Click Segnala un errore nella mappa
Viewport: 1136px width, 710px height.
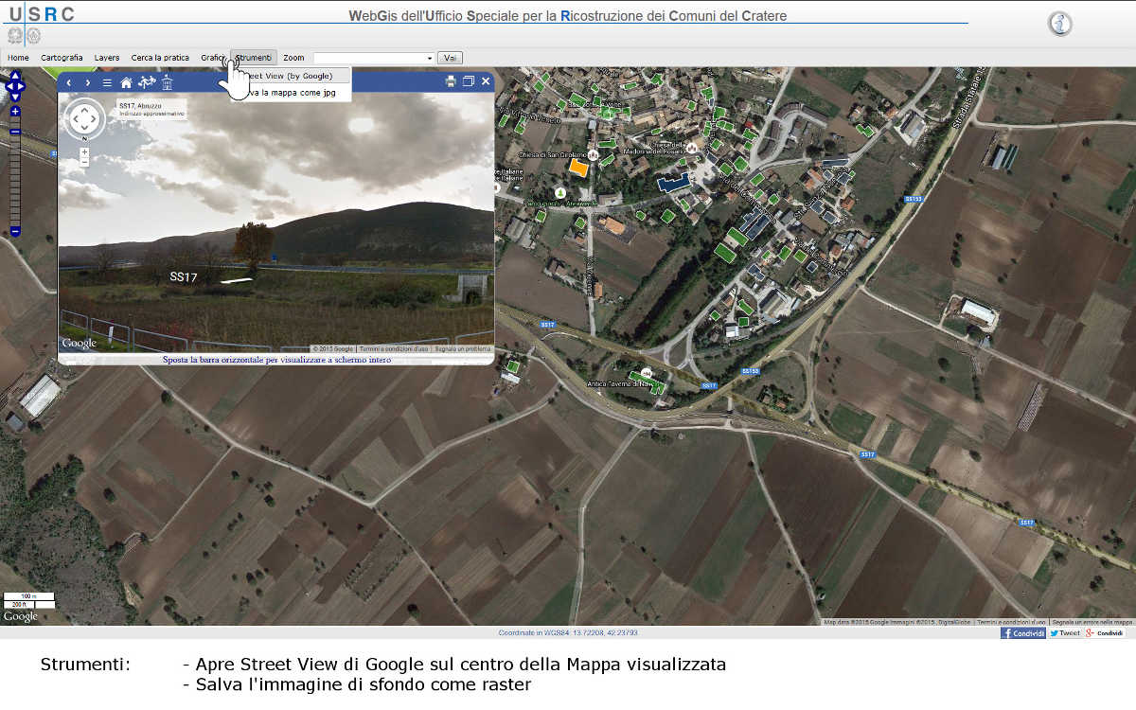(x=1092, y=622)
